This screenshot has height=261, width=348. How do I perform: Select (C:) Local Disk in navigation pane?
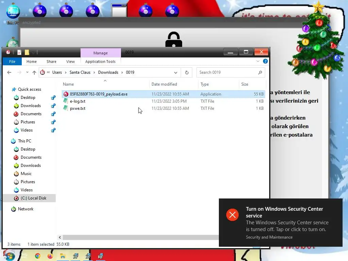pyautogui.click(x=33, y=198)
